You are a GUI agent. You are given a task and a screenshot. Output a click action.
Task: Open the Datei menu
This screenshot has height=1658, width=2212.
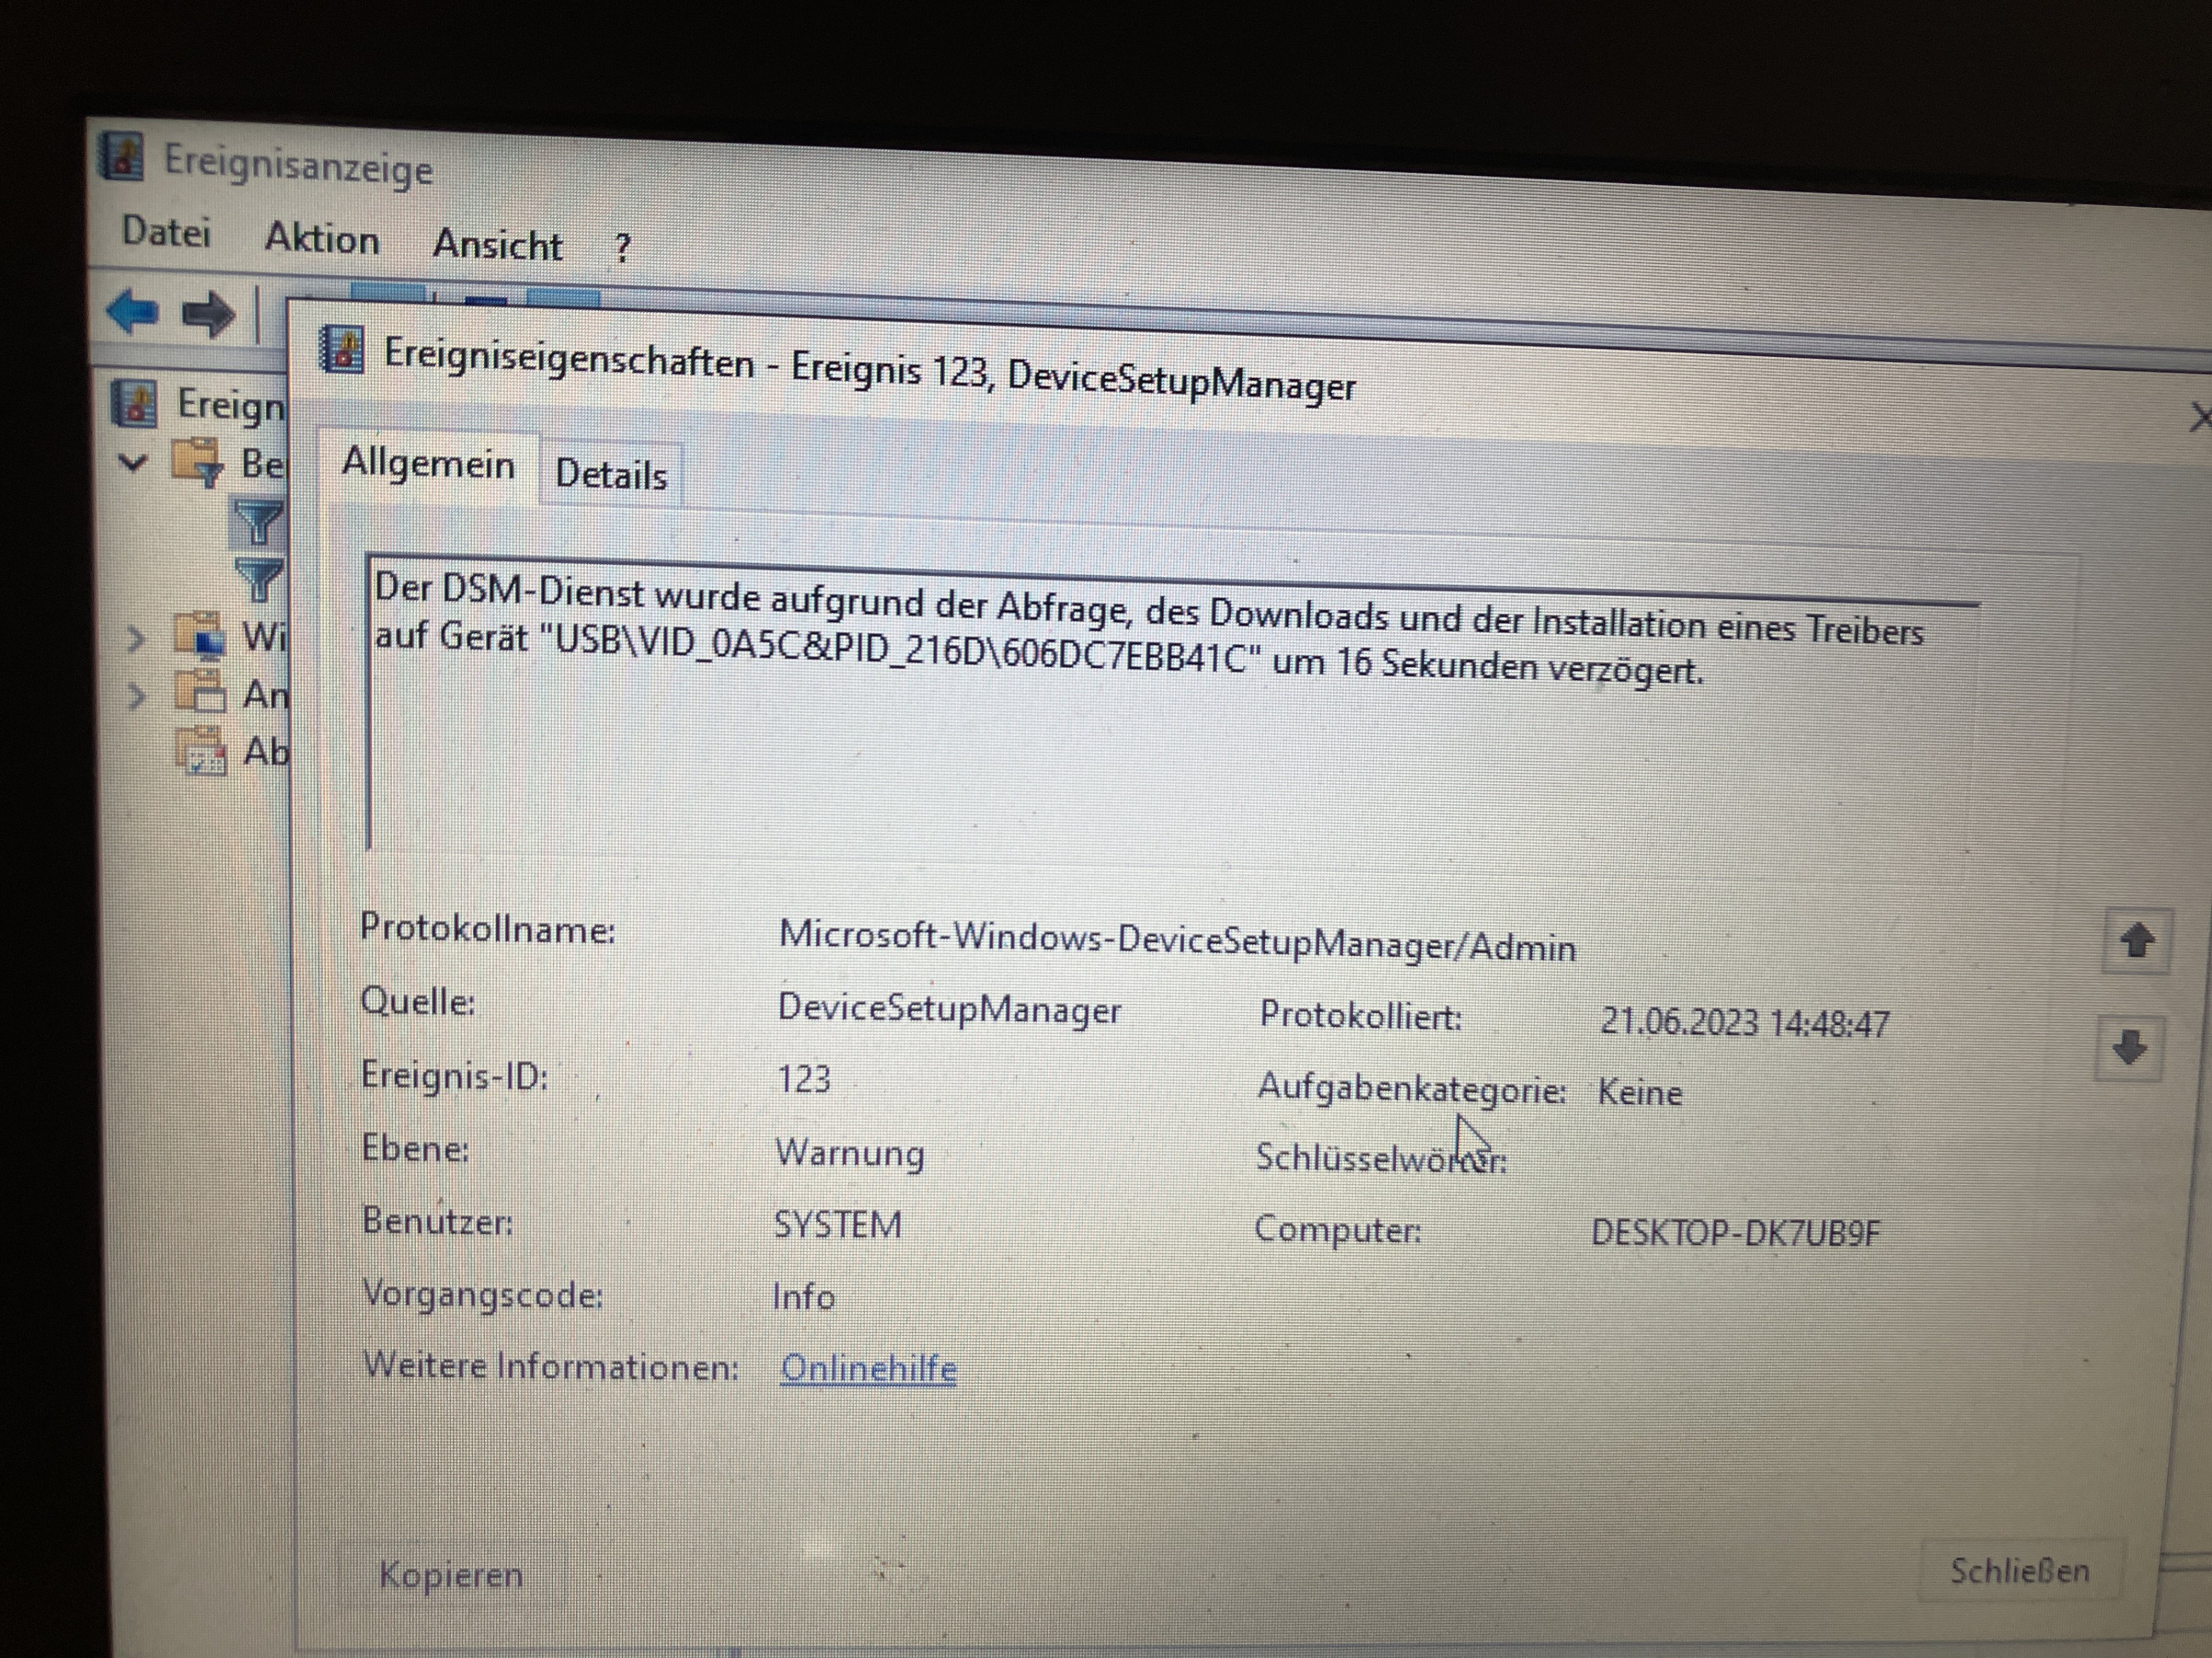tap(166, 232)
